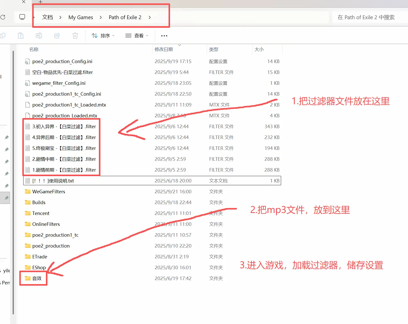Expand chevron after My Games breadcrumb
Image resolution: width=408 pixels, height=324 pixels.
click(x=101, y=17)
